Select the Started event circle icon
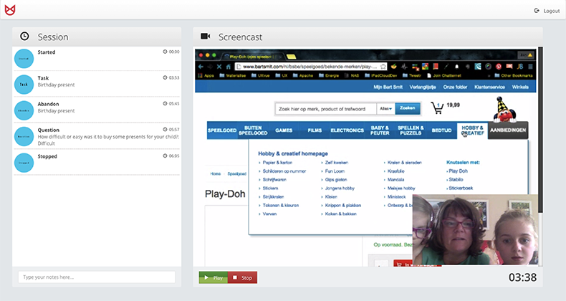The image size is (566, 301). pos(24,59)
